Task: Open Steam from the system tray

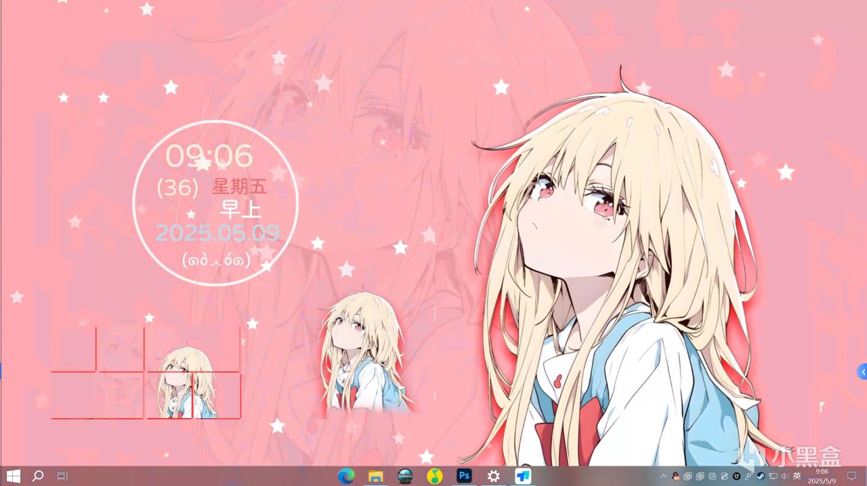Action: 761,476
